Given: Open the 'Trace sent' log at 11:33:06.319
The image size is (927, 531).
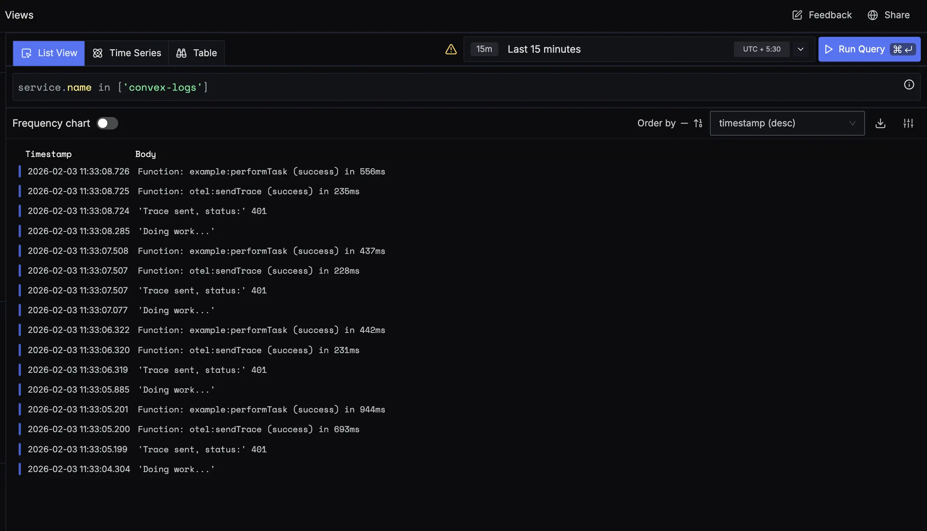Looking at the screenshot, I should [203, 370].
